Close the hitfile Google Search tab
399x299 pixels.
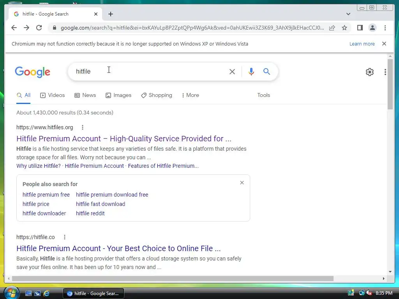point(96,14)
